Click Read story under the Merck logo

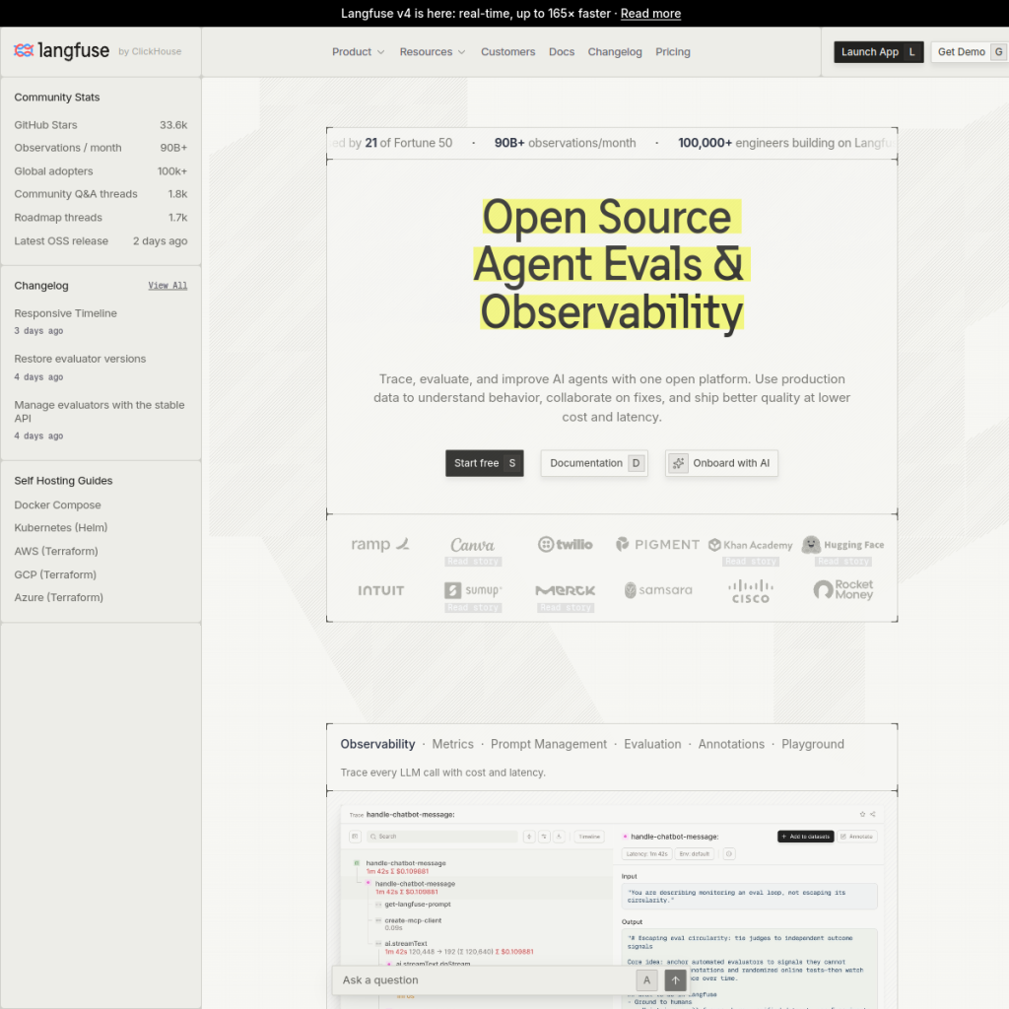pyautogui.click(x=566, y=608)
